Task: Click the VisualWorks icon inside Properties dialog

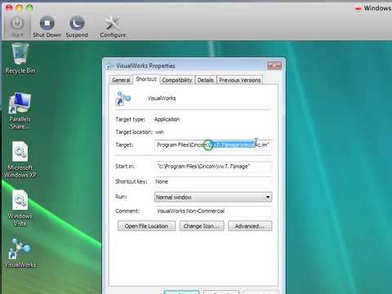Action: 123,98
